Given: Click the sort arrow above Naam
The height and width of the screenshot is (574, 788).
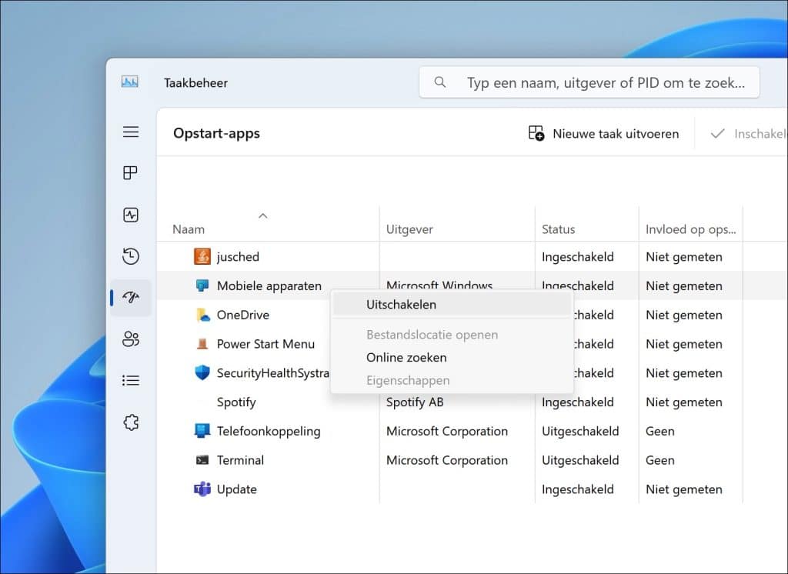Looking at the screenshot, I should click(263, 215).
